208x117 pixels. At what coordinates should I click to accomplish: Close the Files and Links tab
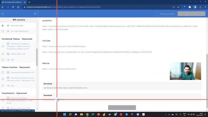[x=25, y=2]
